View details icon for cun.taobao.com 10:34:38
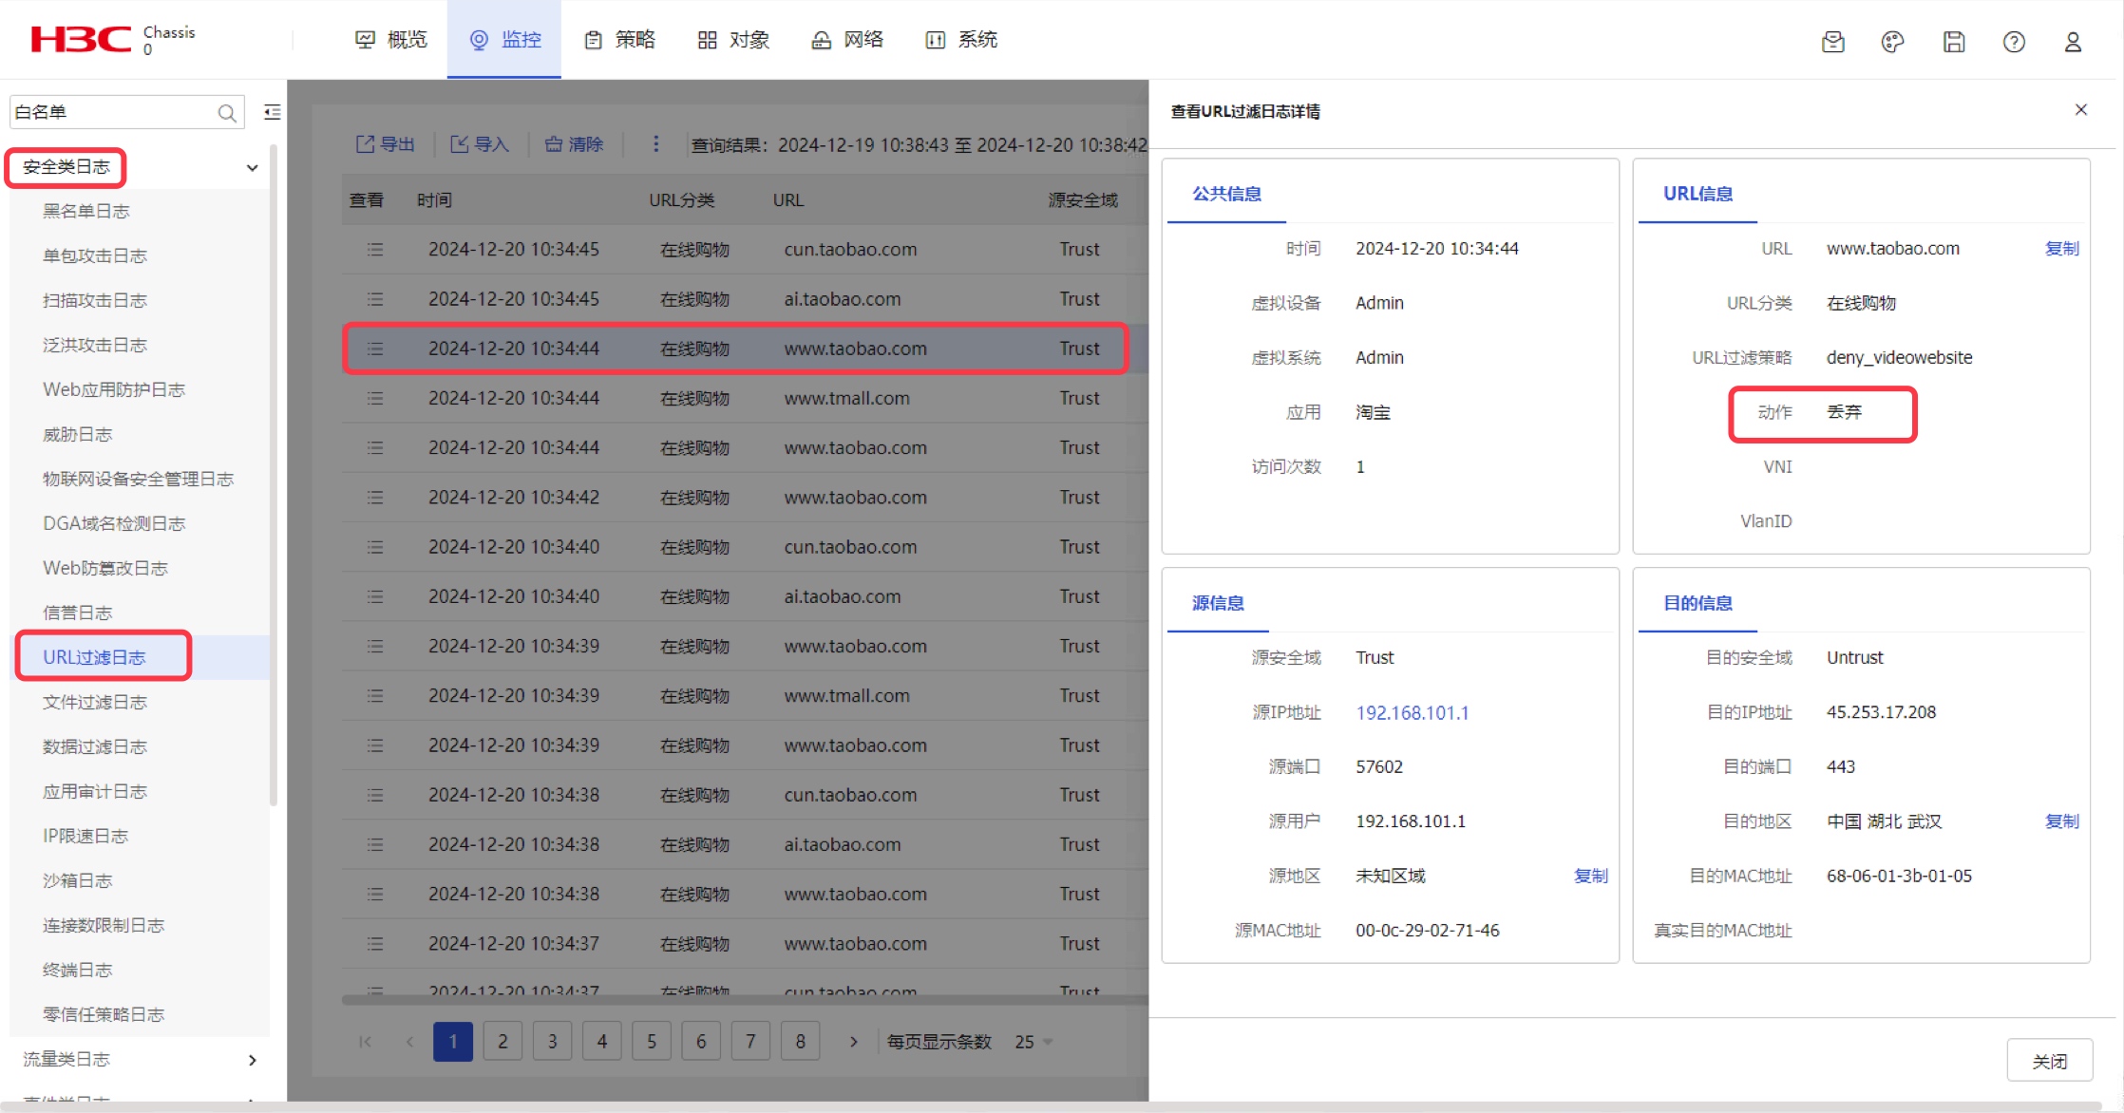The height and width of the screenshot is (1113, 2124). (x=375, y=795)
